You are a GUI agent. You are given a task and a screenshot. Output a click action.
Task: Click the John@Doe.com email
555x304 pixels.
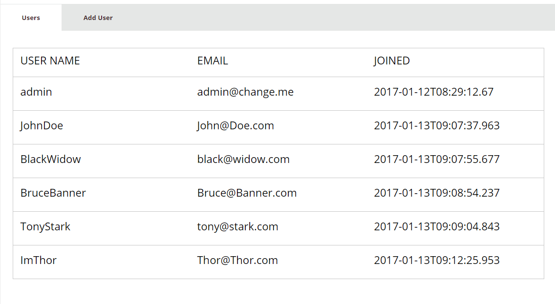[235, 125]
